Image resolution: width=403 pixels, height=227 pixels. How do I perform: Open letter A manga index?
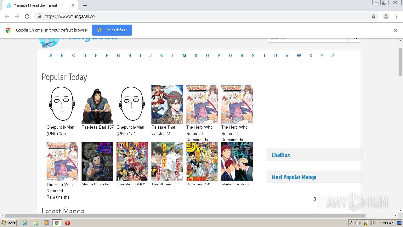click(51, 55)
